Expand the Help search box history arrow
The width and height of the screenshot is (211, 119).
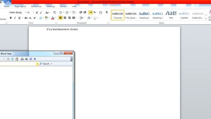[x=37, y=64]
